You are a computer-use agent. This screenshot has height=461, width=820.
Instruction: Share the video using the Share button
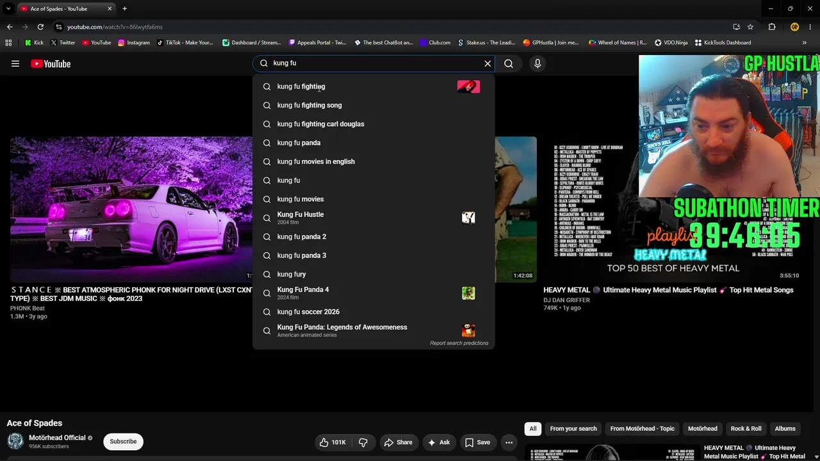pos(398,442)
